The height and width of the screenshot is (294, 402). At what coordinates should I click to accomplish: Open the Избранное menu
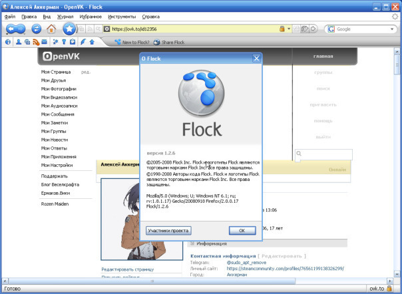pyautogui.click(x=91, y=17)
